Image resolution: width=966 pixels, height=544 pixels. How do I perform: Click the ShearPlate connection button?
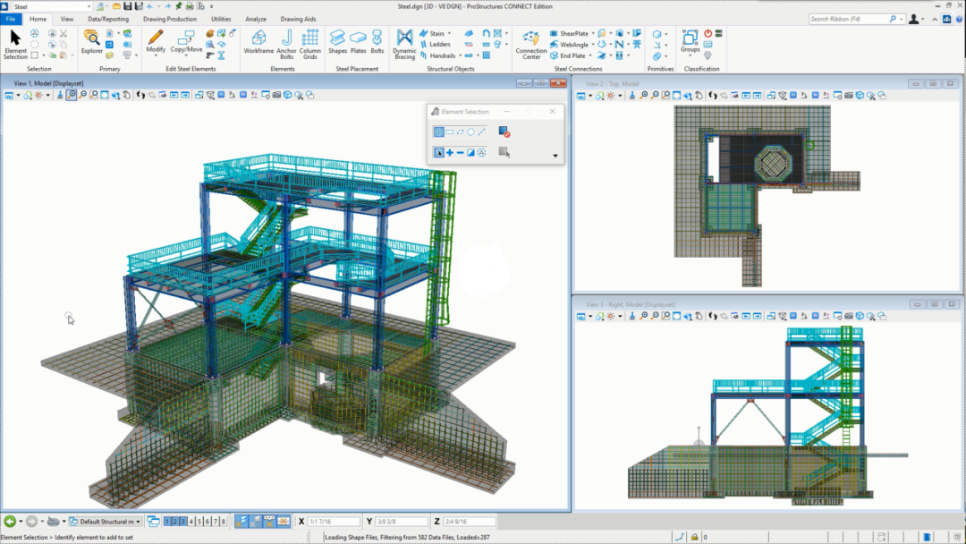(x=569, y=33)
